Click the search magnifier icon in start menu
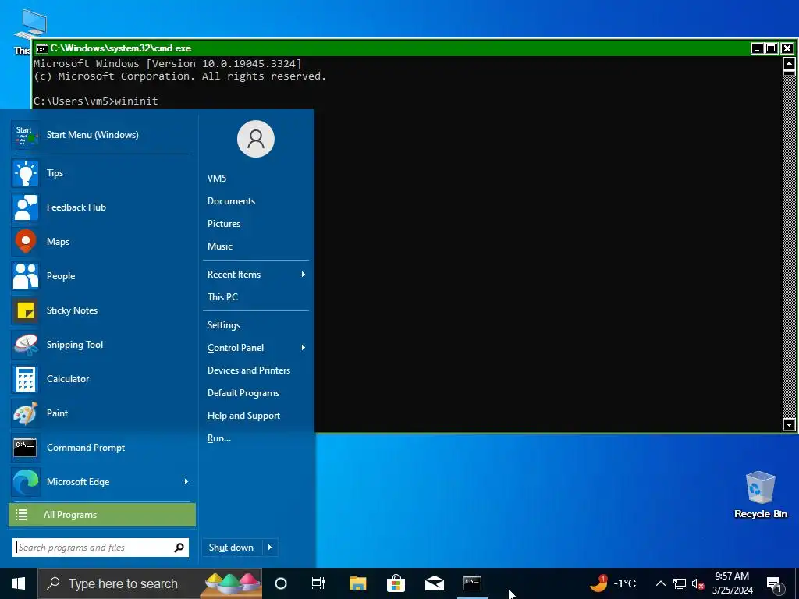 [x=179, y=548]
